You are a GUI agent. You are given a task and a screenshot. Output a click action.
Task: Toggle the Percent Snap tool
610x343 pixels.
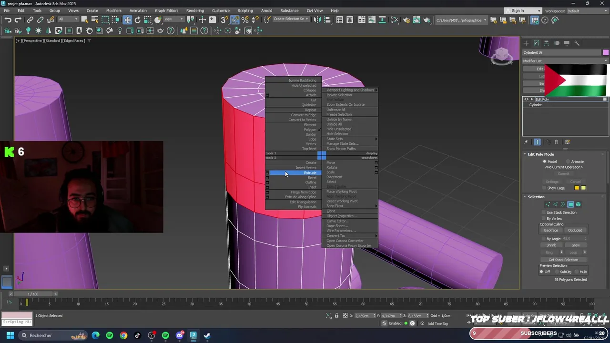point(245,20)
